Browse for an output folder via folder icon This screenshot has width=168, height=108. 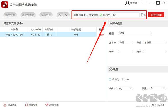[143, 15]
